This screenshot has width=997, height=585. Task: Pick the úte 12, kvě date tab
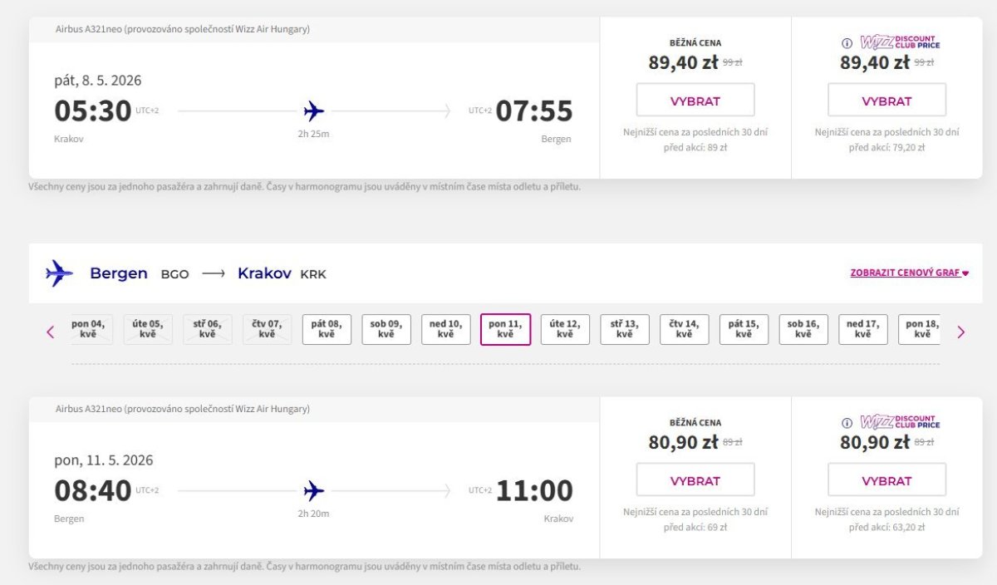click(x=565, y=329)
